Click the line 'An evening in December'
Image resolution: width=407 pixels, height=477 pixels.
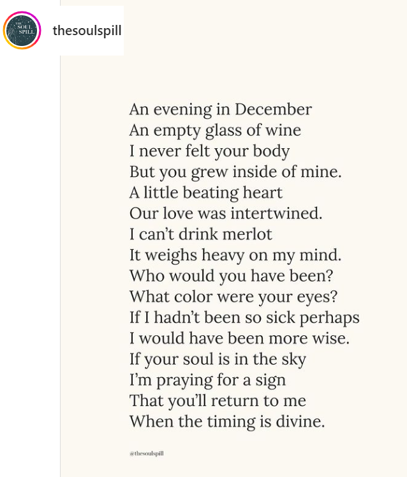220,109
